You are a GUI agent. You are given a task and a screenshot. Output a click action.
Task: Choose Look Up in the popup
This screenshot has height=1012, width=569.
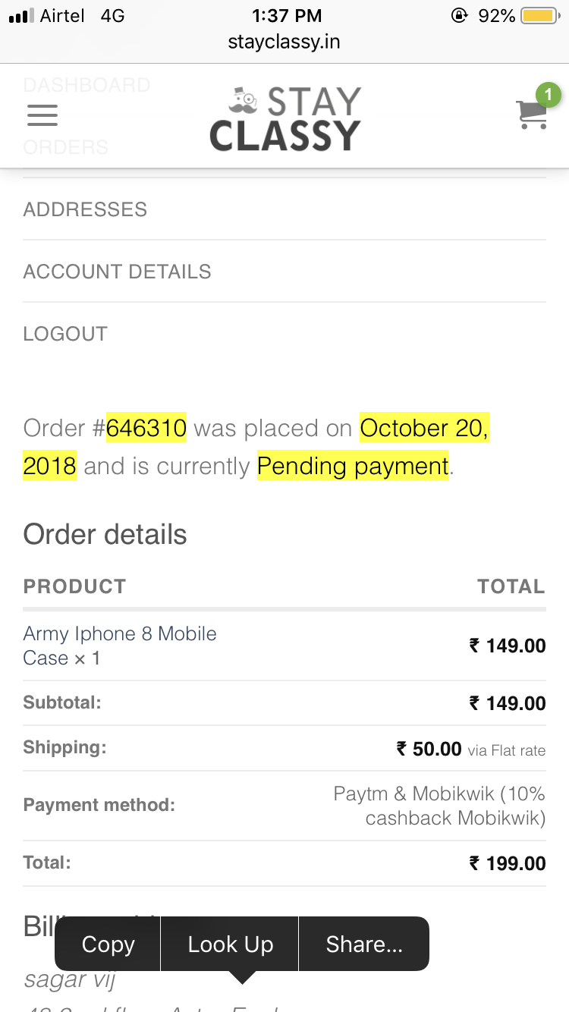pos(231,944)
